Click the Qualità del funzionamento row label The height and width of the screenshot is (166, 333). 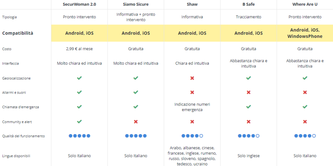click(x=24, y=136)
